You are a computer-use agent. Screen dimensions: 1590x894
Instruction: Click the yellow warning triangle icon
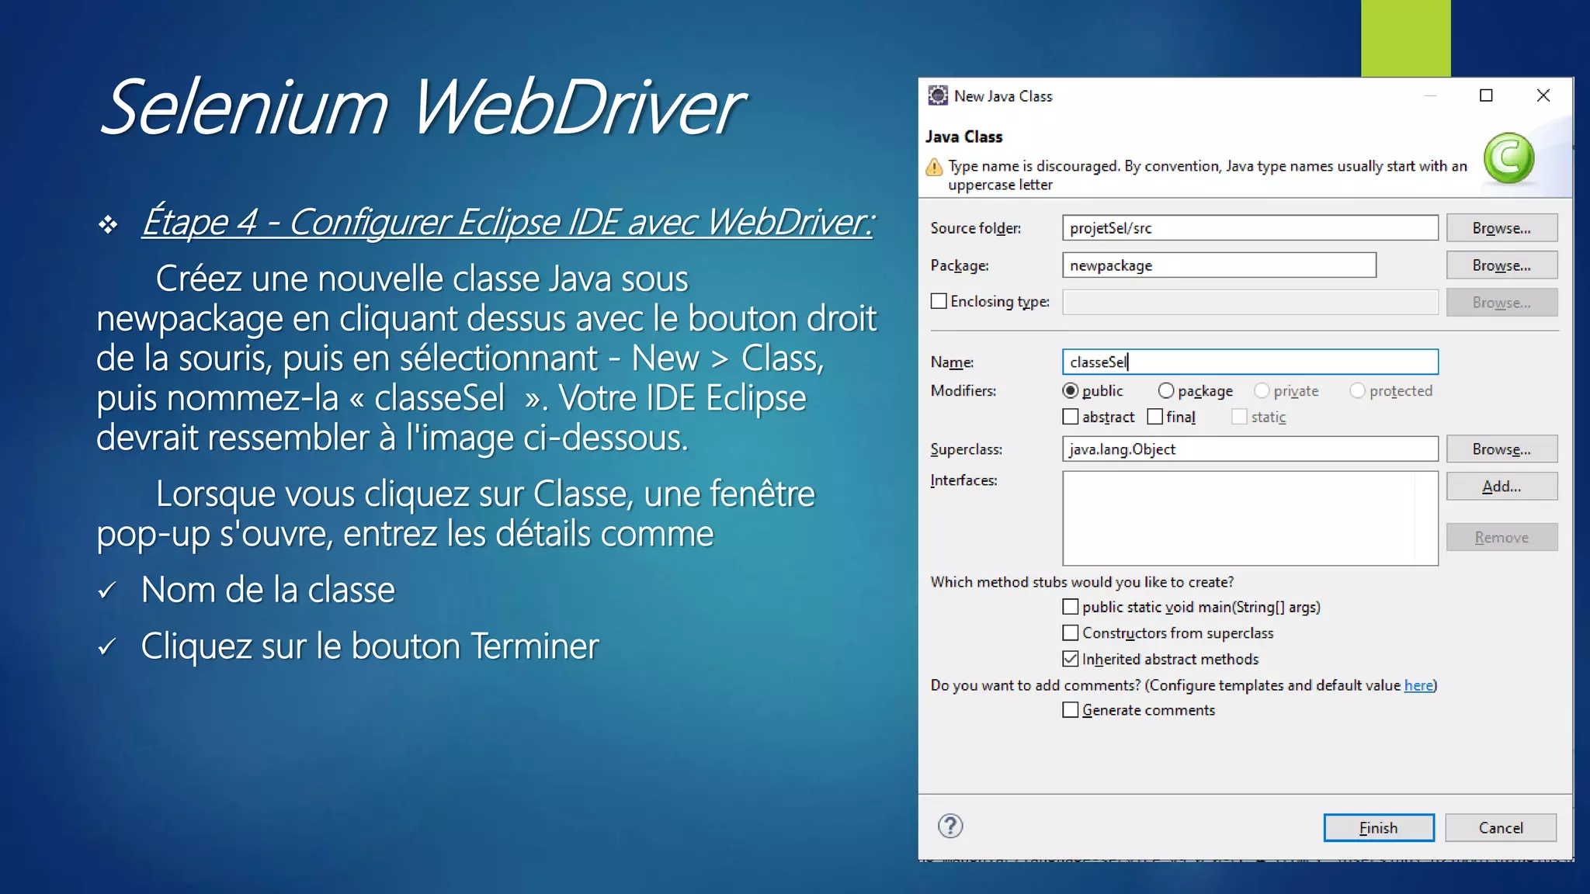(x=935, y=167)
